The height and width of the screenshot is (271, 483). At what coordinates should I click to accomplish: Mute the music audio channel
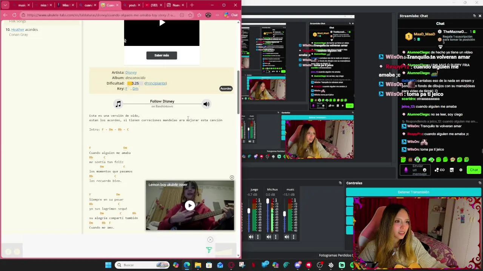287,237
